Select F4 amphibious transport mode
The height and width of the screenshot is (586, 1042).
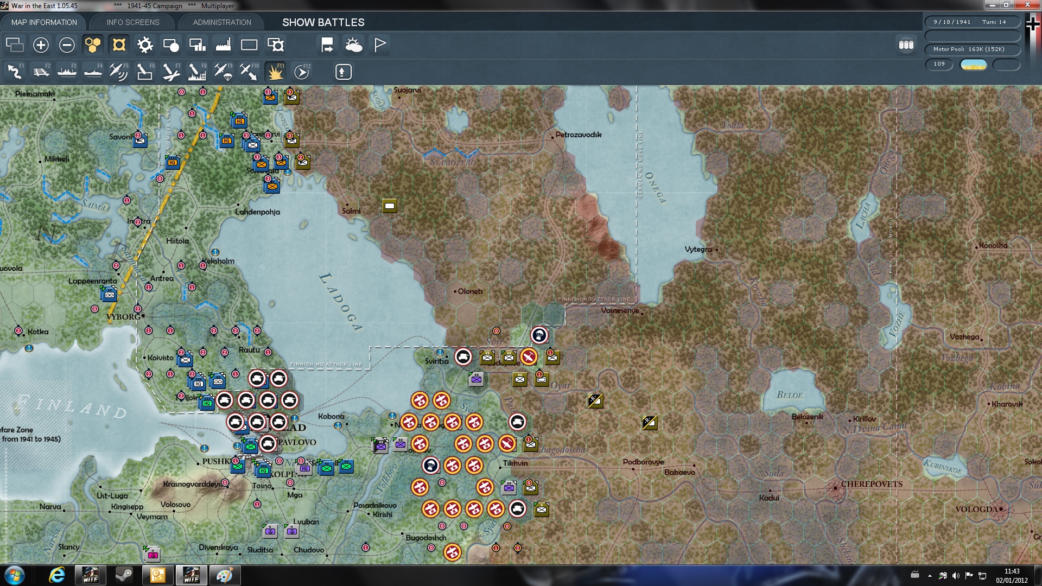click(x=93, y=72)
